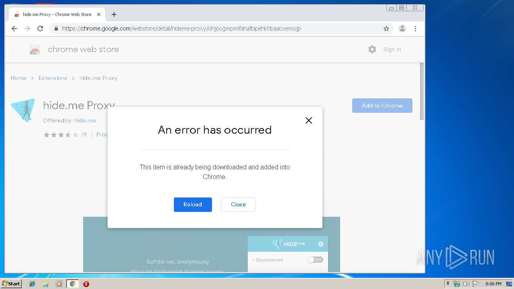Click the network tray icon
This screenshot has width=514, height=289.
coord(457,284)
